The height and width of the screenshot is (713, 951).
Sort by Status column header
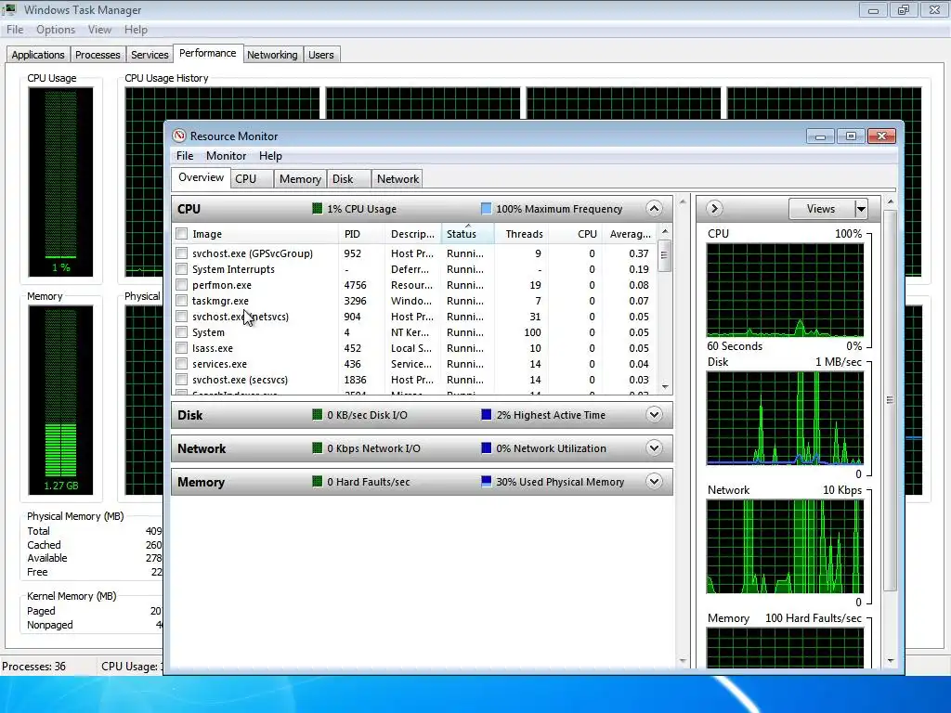click(x=467, y=234)
